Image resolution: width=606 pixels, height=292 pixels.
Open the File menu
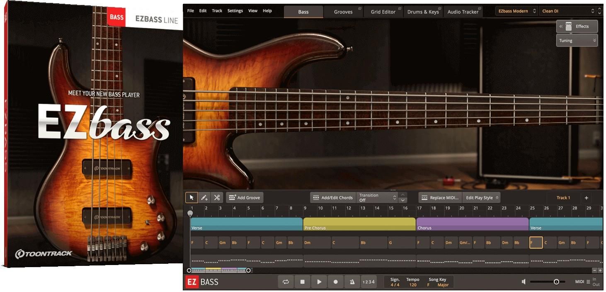pyautogui.click(x=191, y=11)
